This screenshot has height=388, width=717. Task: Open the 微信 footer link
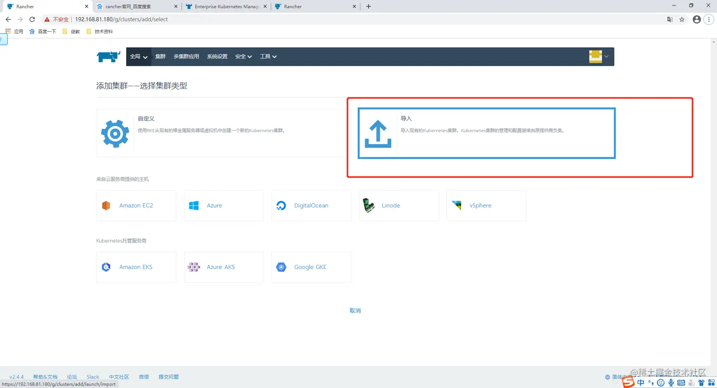click(x=144, y=377)
